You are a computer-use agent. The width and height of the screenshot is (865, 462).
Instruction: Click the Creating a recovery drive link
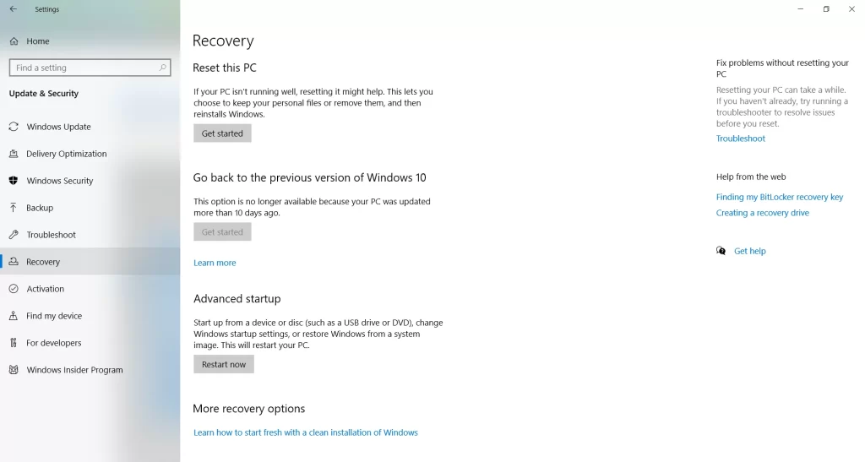tap(763, 213)
